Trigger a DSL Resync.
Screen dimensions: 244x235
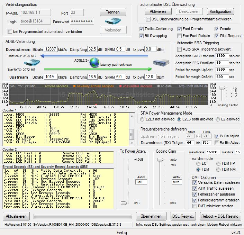tap(183, 216)
